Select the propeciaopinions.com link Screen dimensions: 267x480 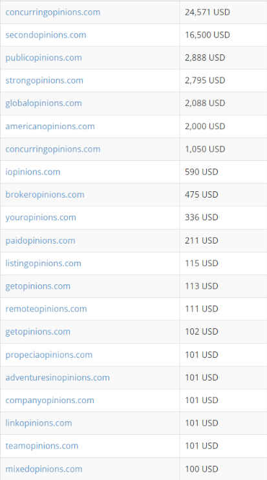[48, 355]
